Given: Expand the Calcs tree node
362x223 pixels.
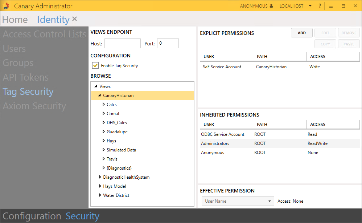Looking at the screenshot, I should (104, 105).
